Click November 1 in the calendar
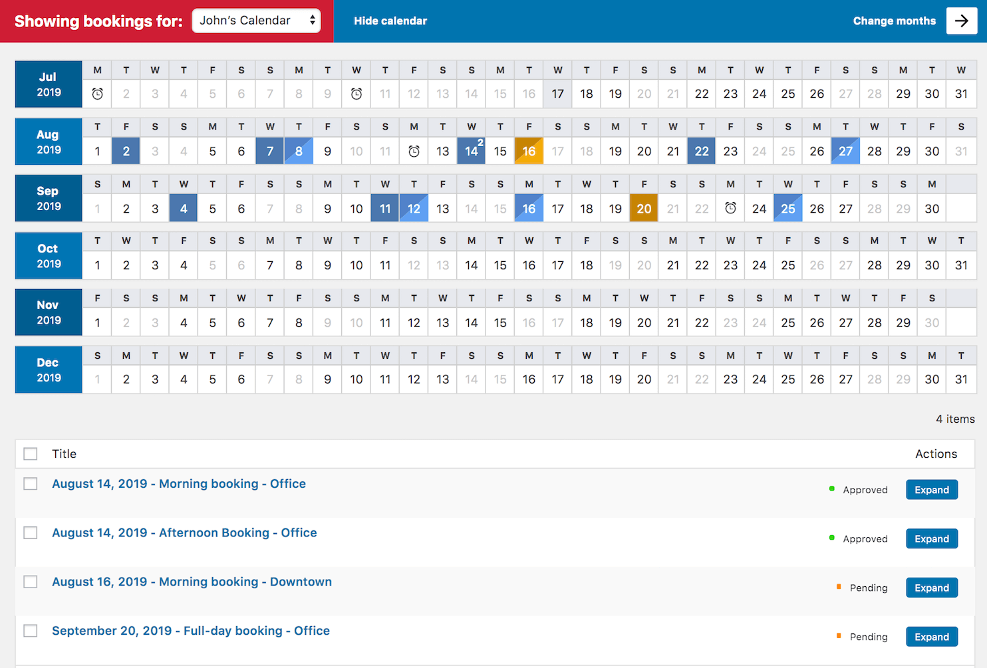Screen dimensions: 987x668 [x=97, y=322]
